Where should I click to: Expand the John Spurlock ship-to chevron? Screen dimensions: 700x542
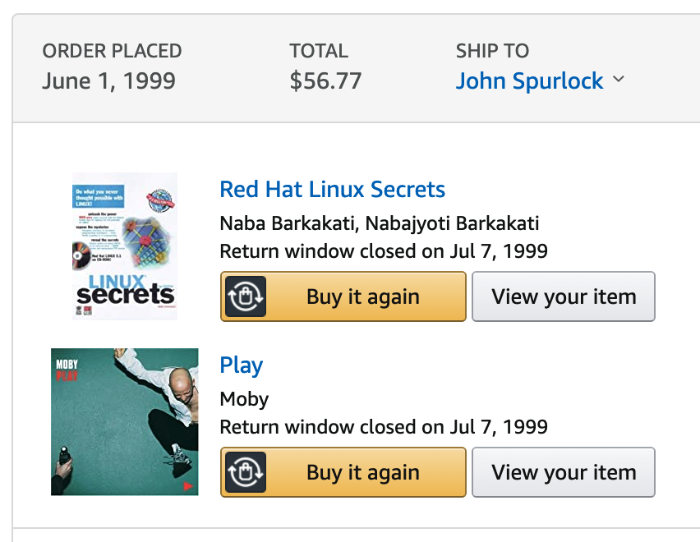click(x=619, y=80)
